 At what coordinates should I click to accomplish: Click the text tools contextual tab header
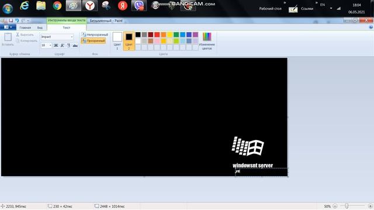click(x=67, y=20)
